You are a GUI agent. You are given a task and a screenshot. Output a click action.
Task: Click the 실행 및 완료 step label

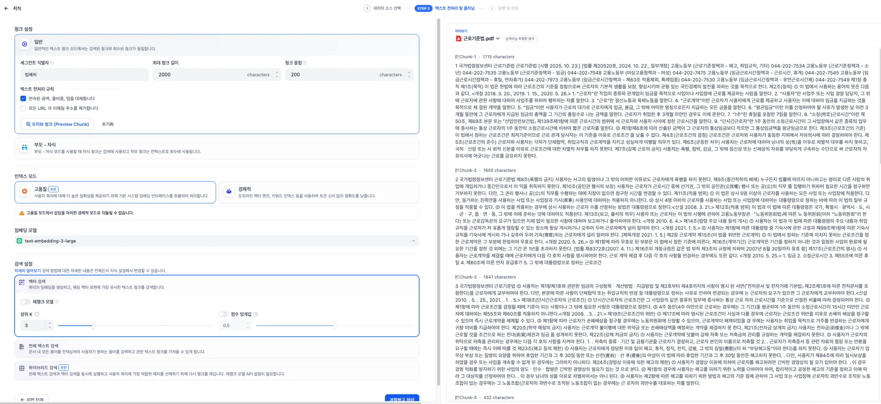(508, 8)
